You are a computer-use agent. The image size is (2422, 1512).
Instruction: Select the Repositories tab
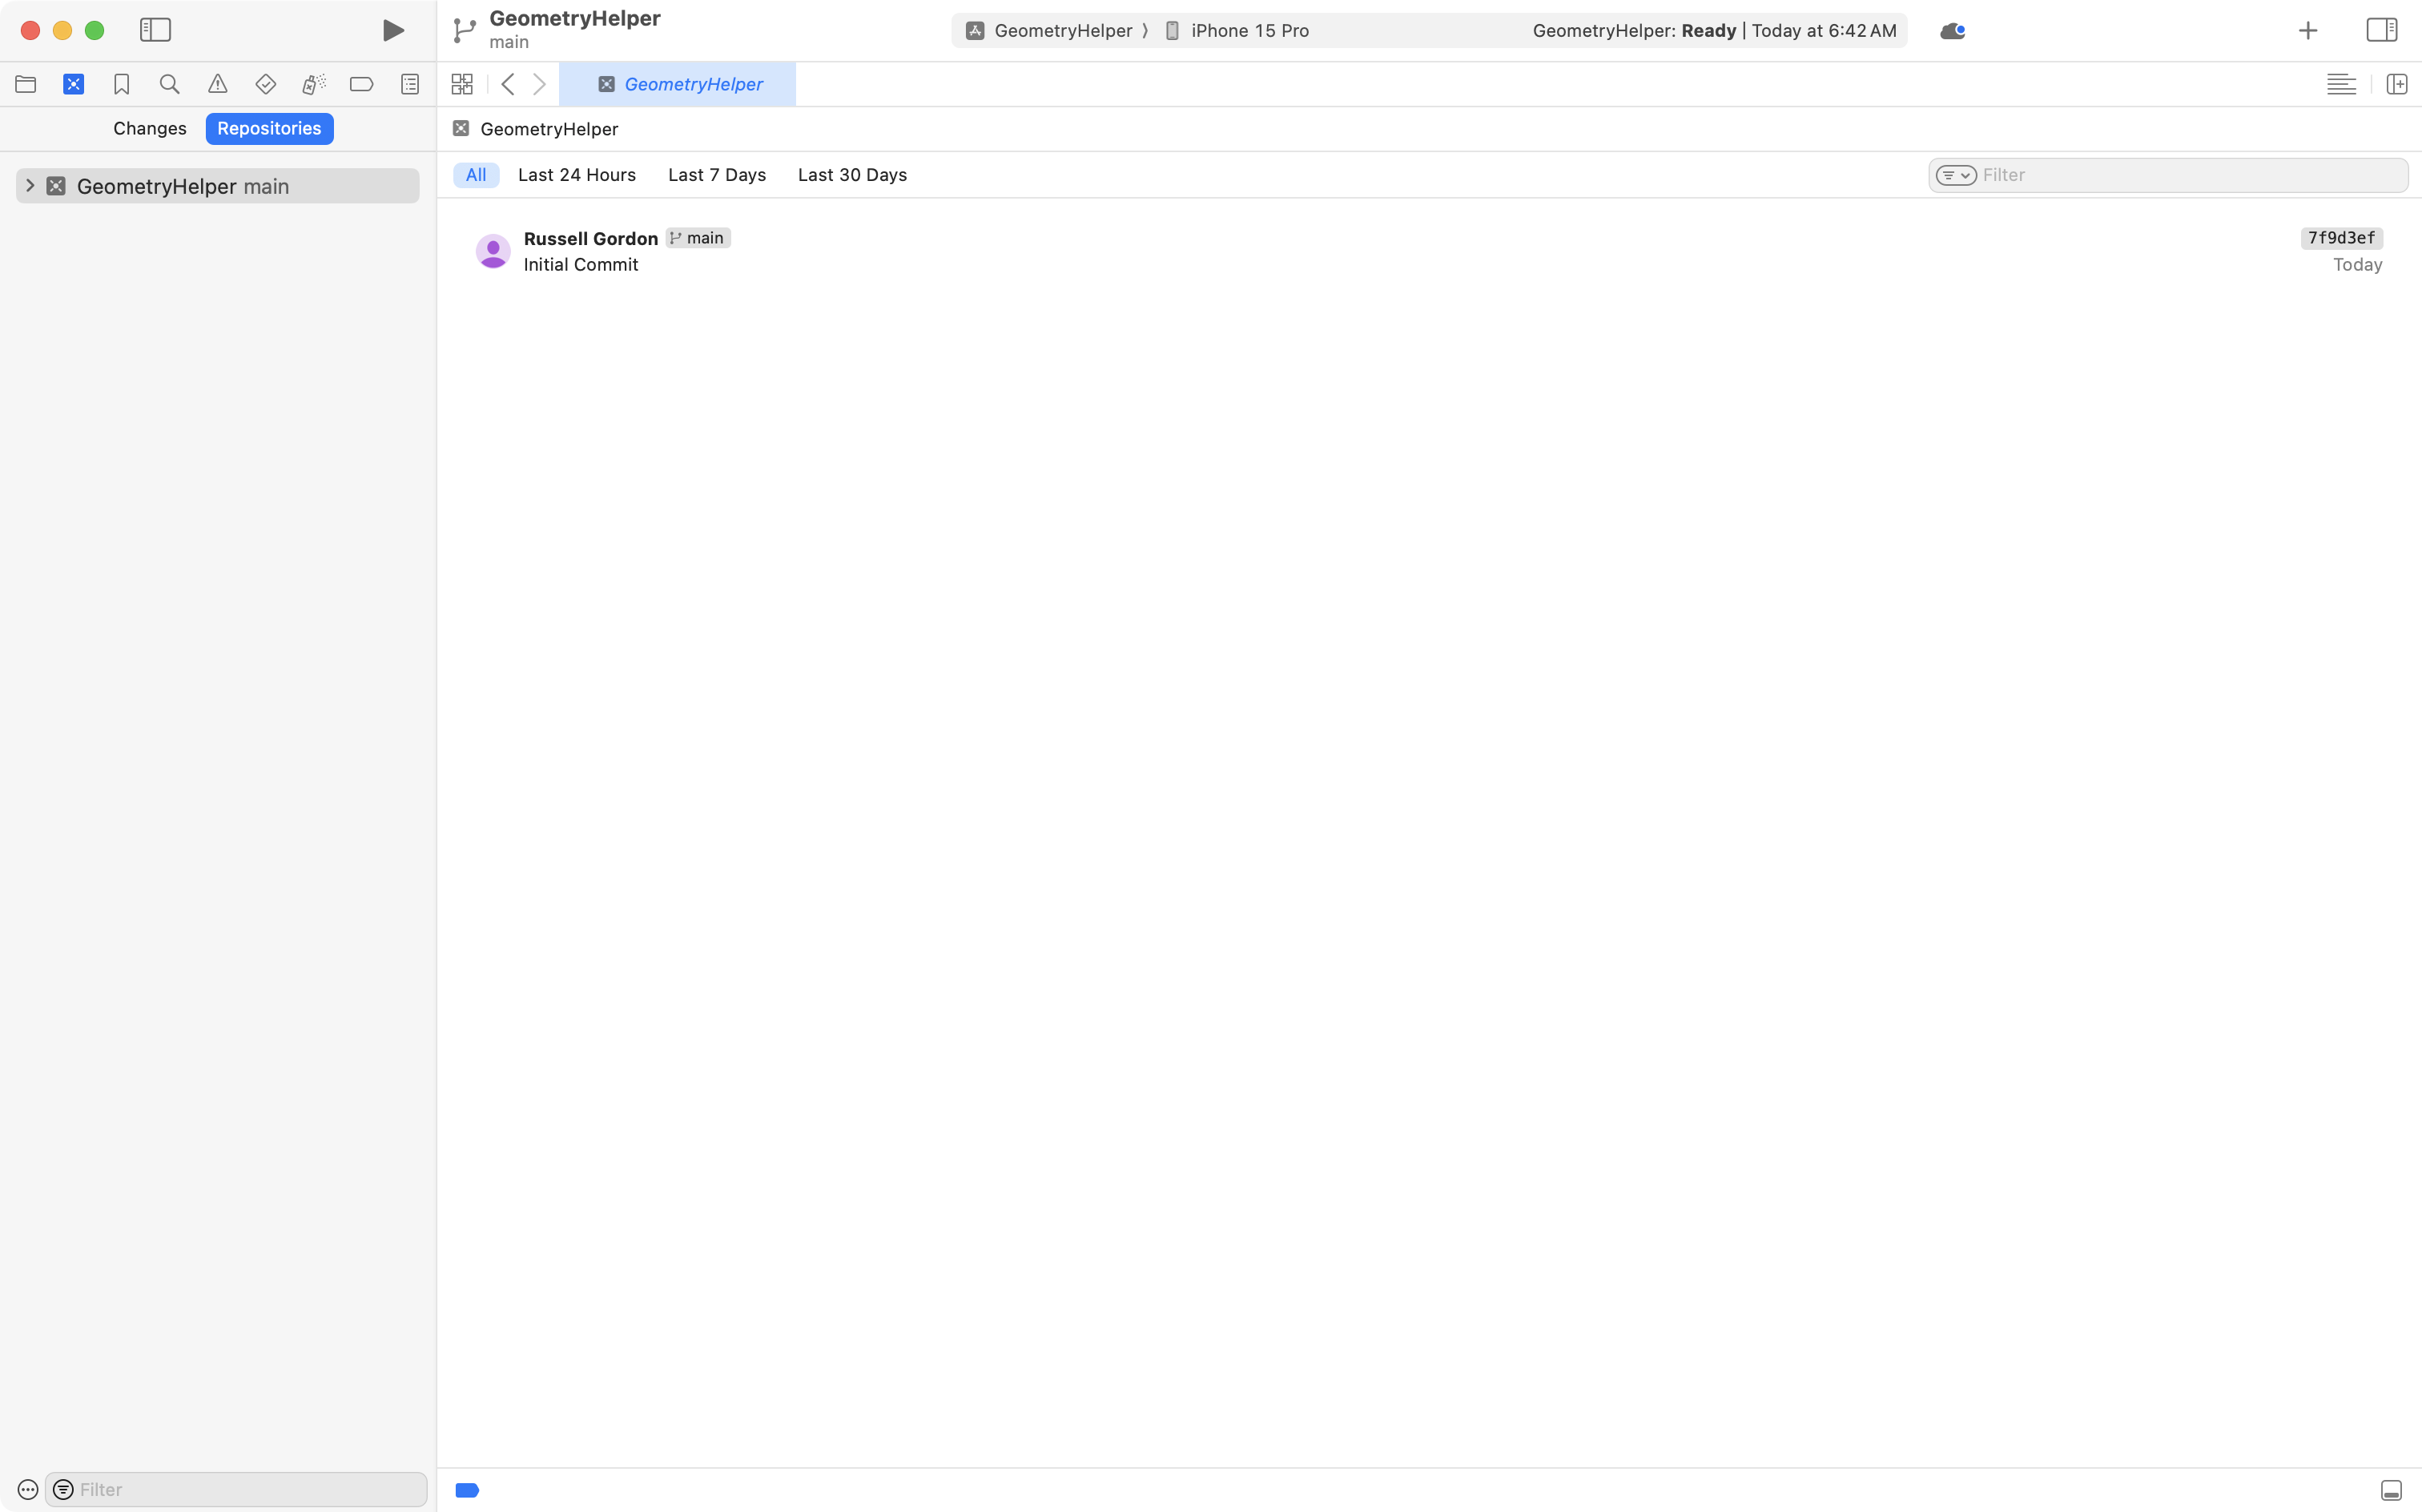pos(268,128)
